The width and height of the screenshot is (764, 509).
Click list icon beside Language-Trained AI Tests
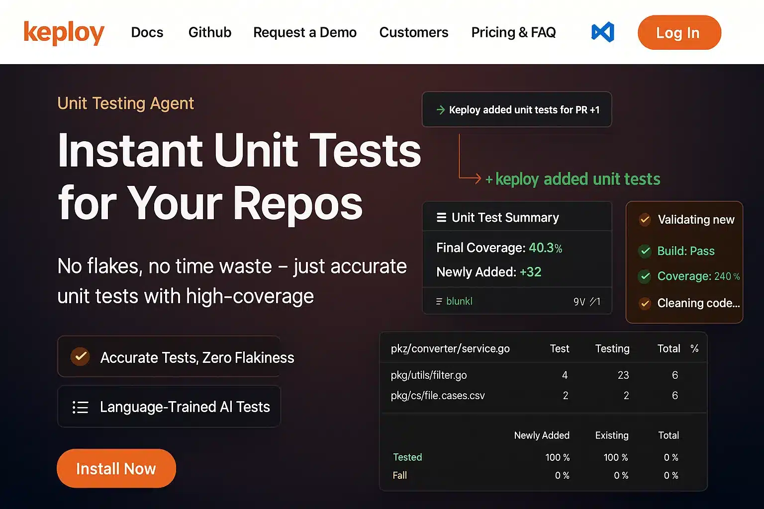tap(80, 407)
